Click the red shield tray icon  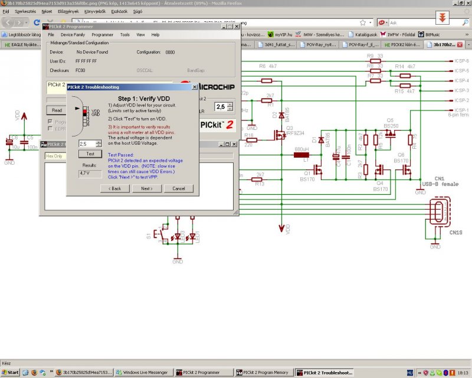425,373
